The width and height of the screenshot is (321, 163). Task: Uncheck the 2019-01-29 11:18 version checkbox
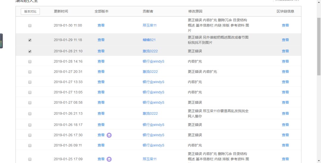point(30,40)
